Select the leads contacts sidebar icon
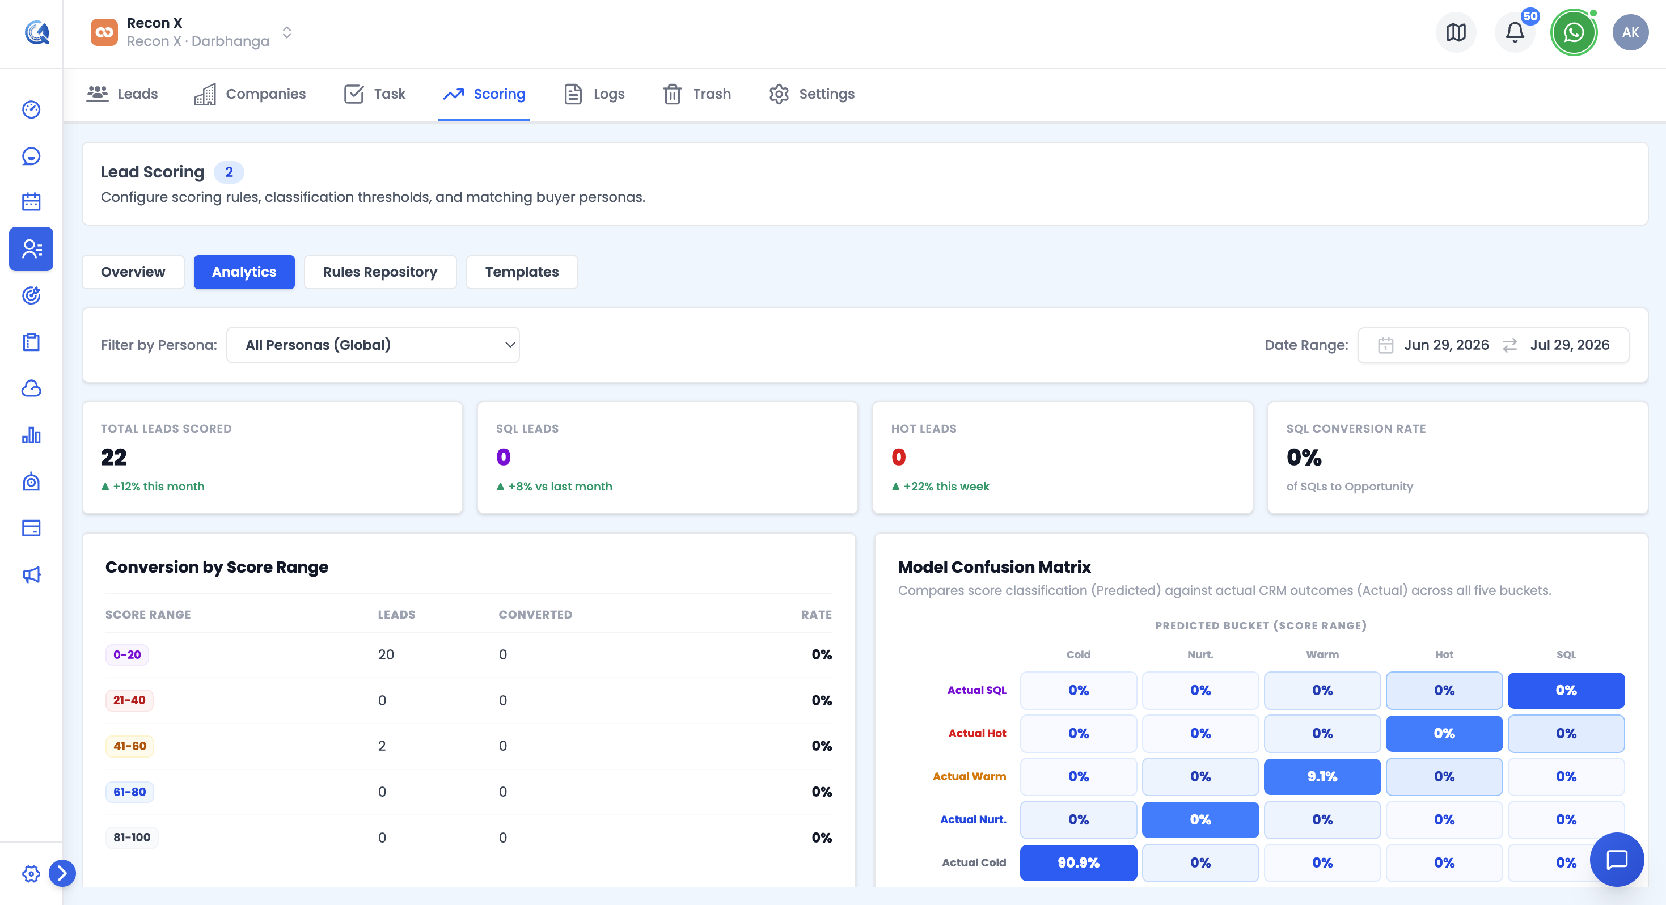Screen dimensions: 1666x905 tap(31, 248)
